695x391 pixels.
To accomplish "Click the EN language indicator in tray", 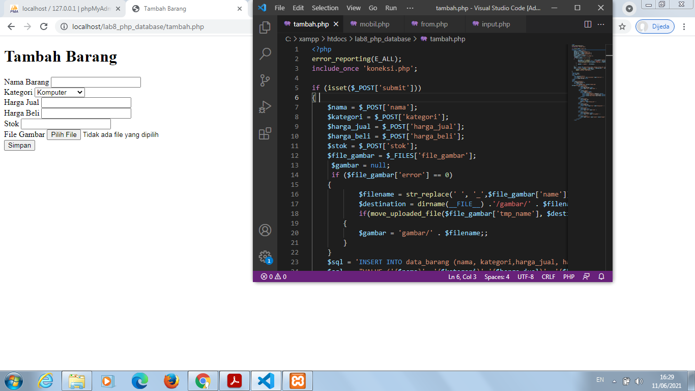I will [600, 380].
